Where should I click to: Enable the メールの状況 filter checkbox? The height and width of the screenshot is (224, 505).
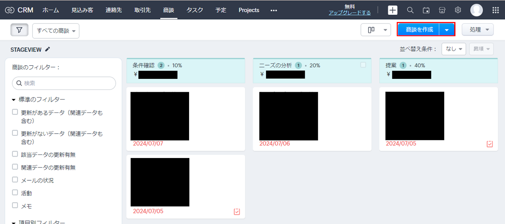pos(15,180)
